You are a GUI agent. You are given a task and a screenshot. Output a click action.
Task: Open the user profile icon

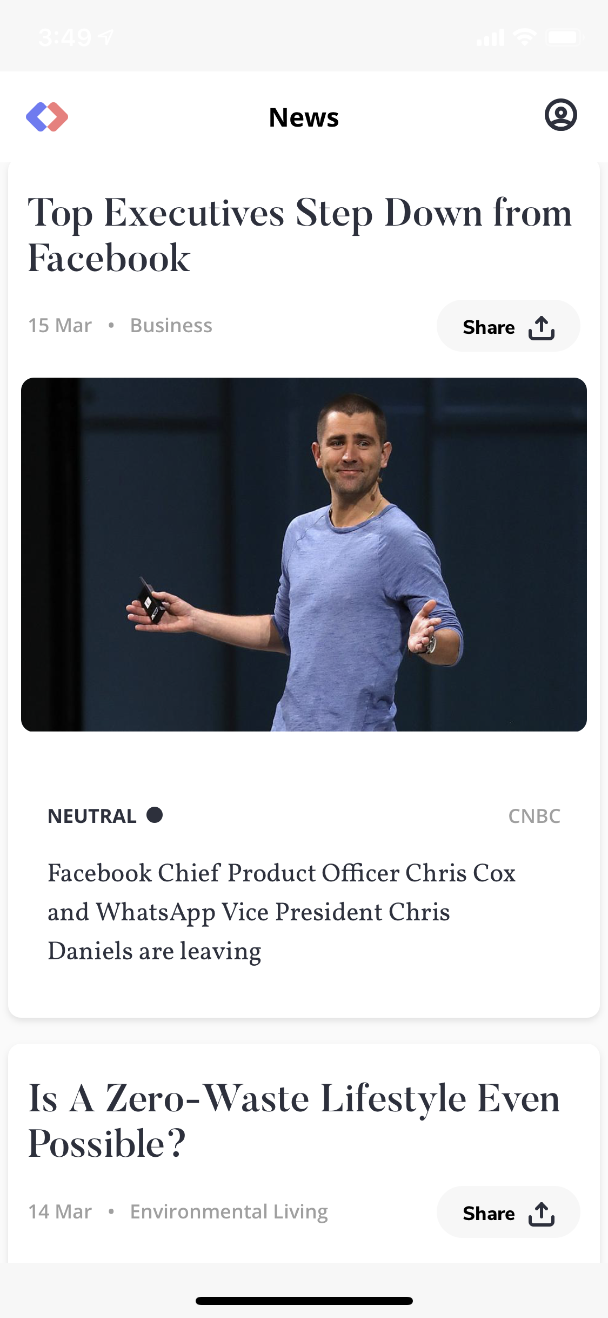pos(560,115)
